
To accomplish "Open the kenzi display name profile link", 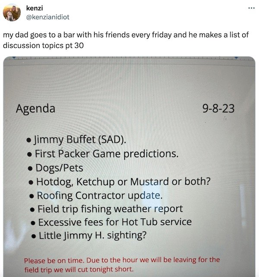I will 35,8.
